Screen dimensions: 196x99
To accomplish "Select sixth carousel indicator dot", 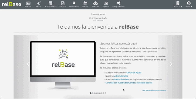I will (x=101, y=93).
